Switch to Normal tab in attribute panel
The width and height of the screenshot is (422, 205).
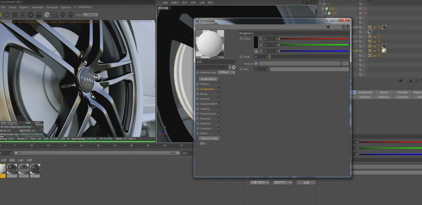tap(402, 92)
